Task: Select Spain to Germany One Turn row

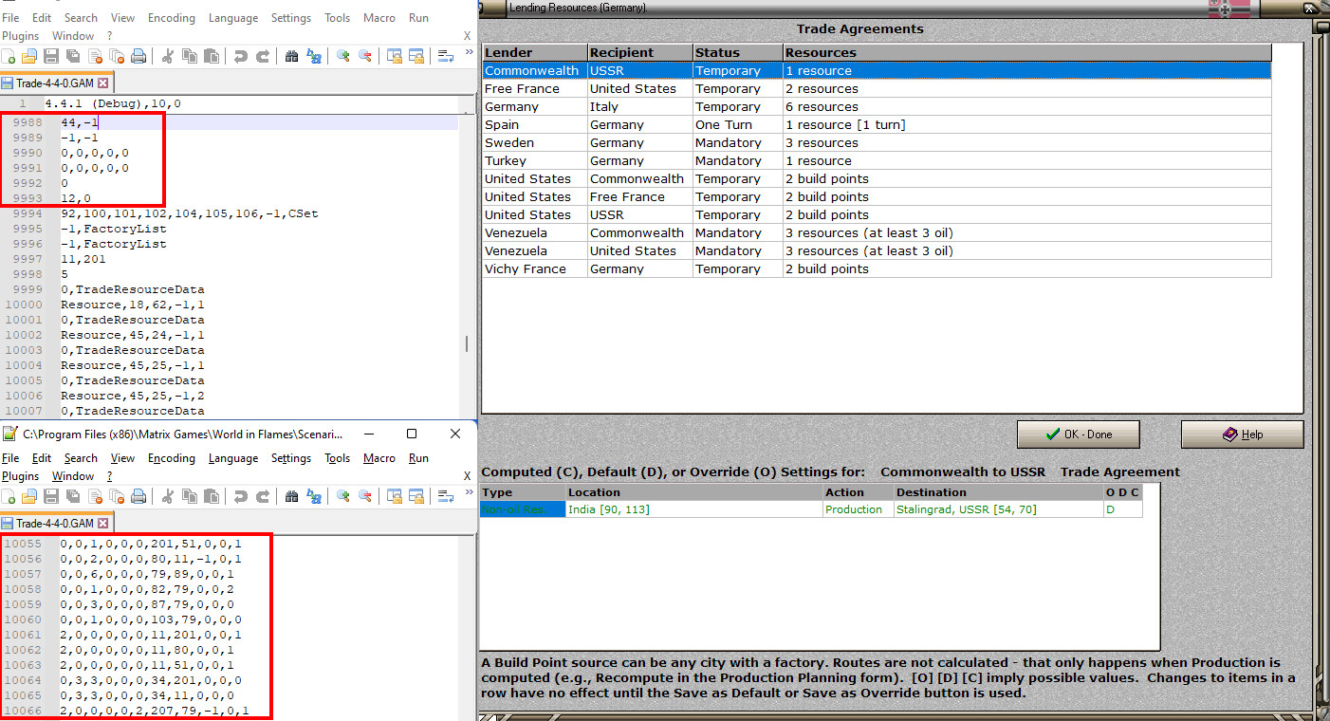Action: 877,125
